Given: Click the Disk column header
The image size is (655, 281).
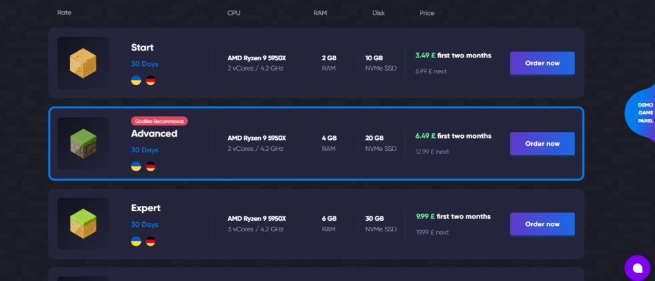Looking at the screenshot, I should [x=379, y=13].
